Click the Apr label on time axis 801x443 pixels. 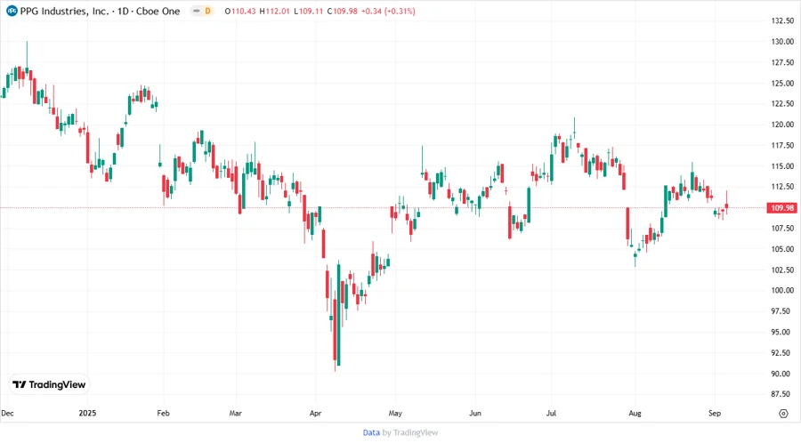(315, 413)
